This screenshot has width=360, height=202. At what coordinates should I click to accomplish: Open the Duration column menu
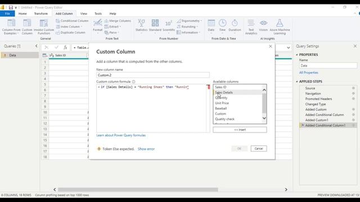click(235, 27)
